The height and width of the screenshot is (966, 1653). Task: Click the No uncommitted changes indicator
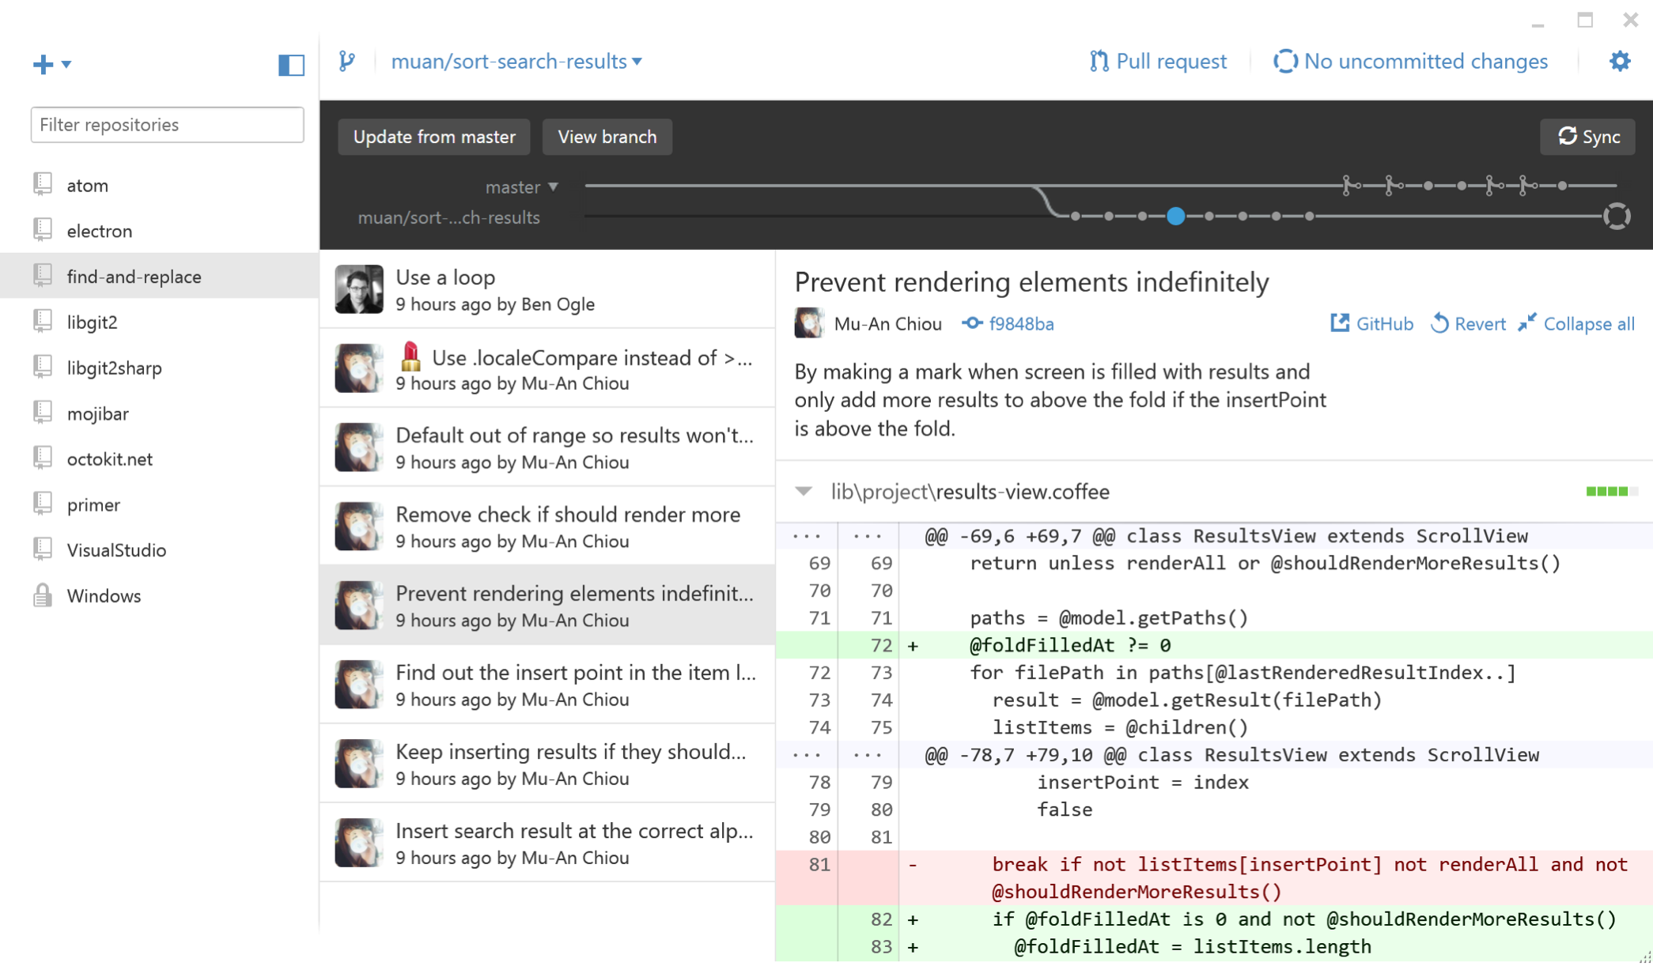tap(1410, 61)
